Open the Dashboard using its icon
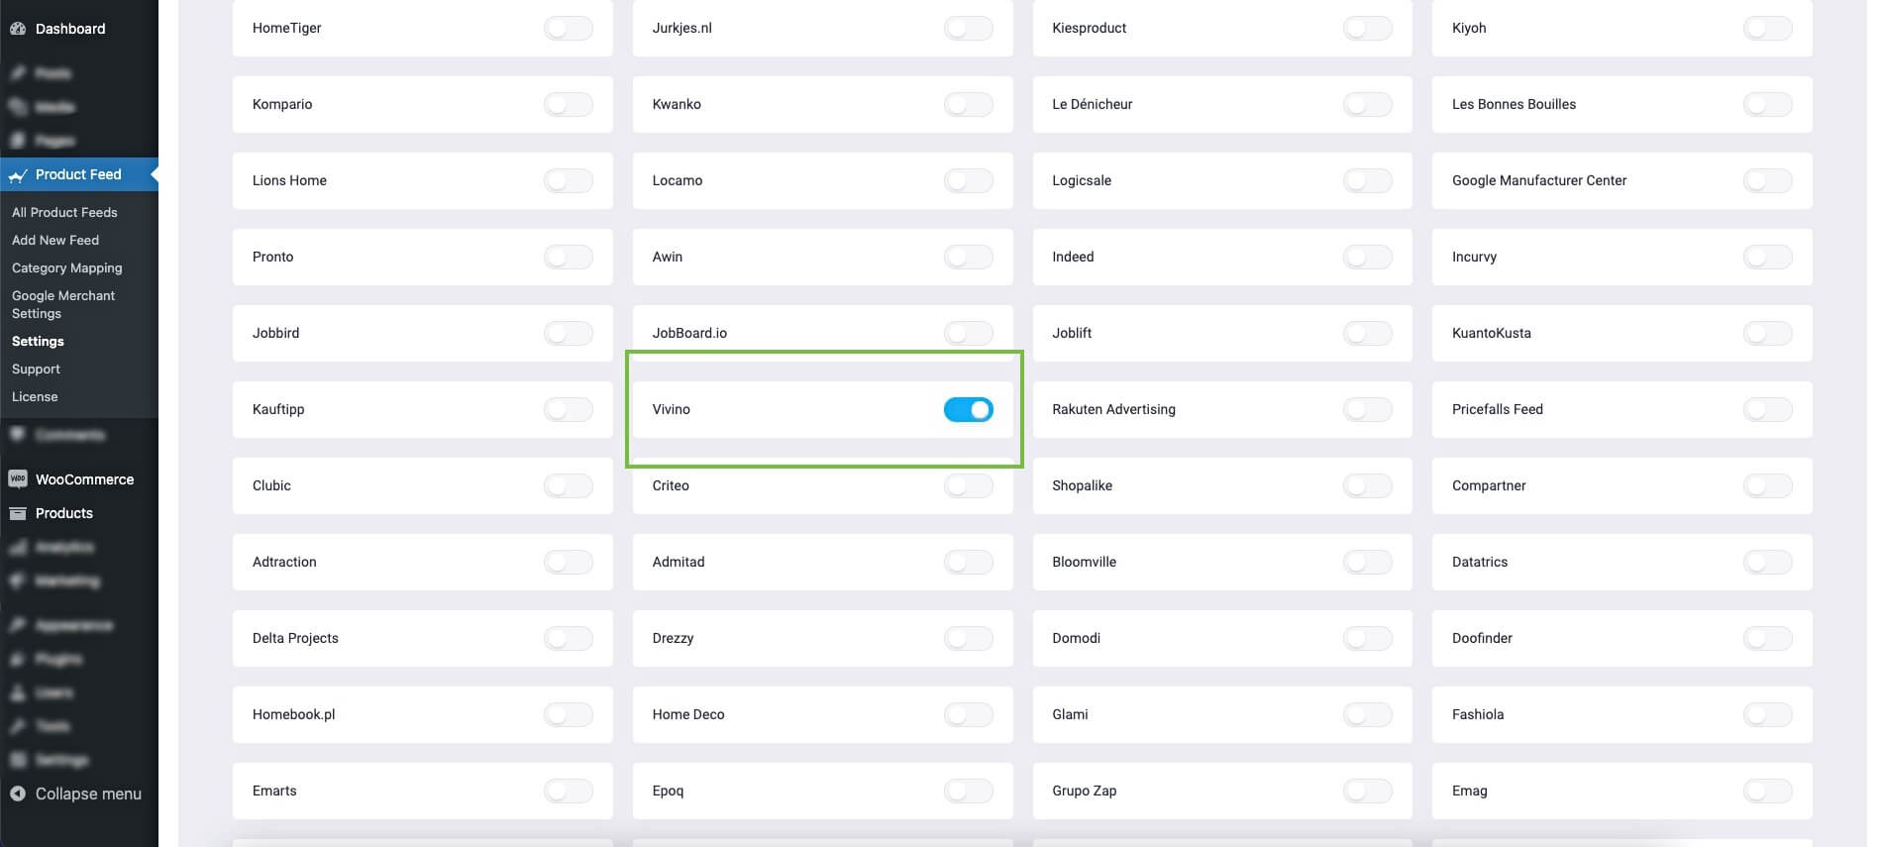Image resolution: width=1882 pixels, height=847 pixels. pos(18,29)
